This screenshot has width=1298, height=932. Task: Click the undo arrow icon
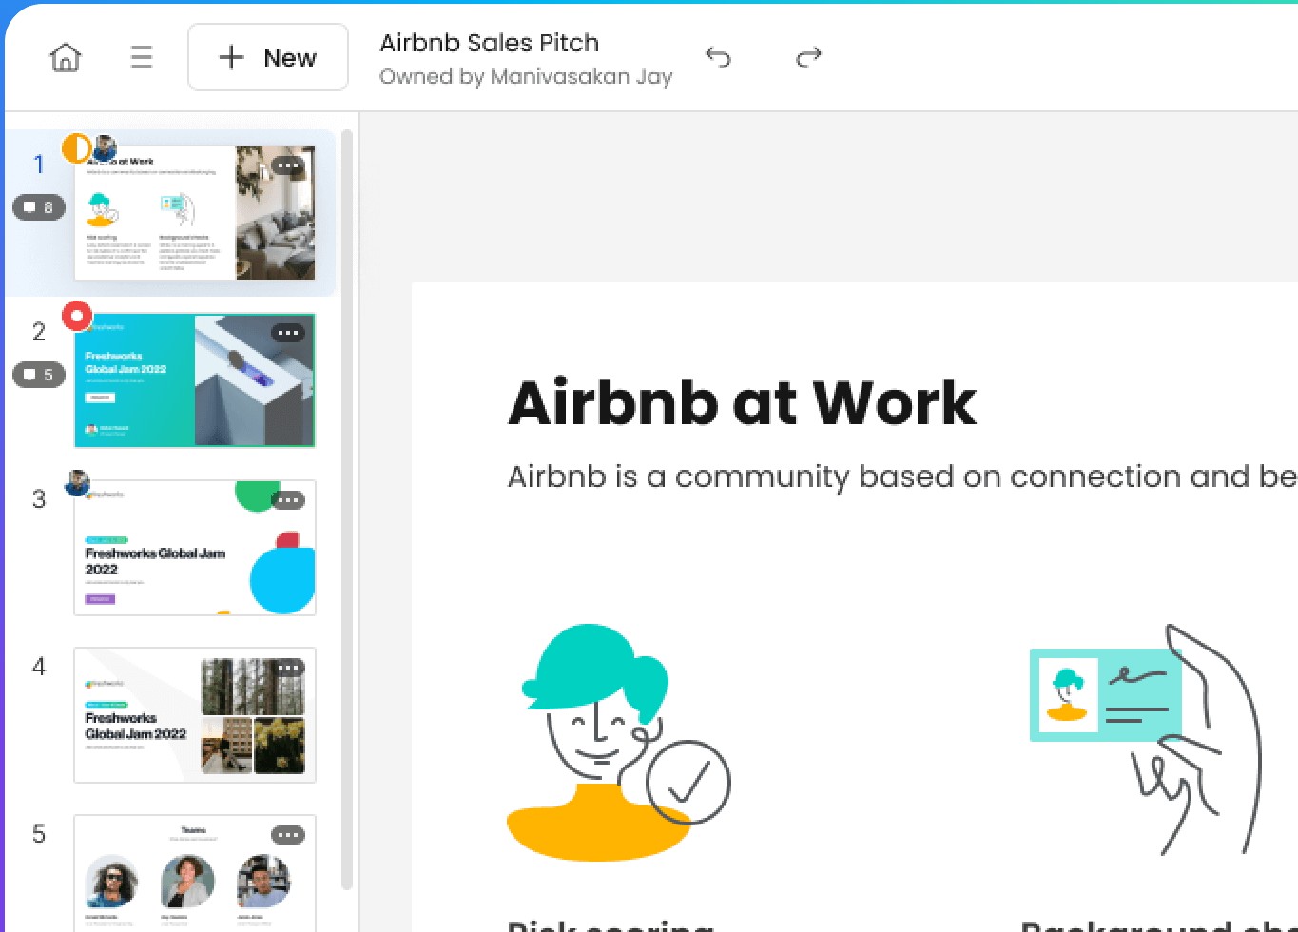(x=718, y=58)
